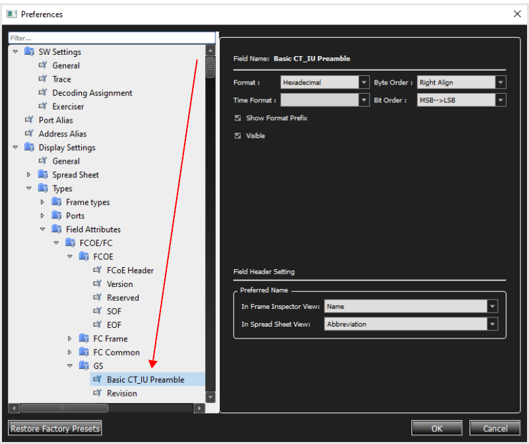Image resolution: width=529 pixels, height=444 pixels.
Task: Select the General item under SW Settings
Action: 66,65
